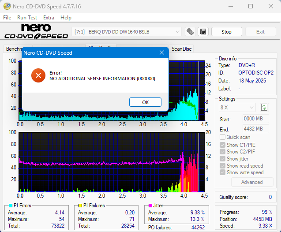The image size is (281, 232).
Task: Minimize the Nero CD-DVD Speed window
Action: point(230,7)
